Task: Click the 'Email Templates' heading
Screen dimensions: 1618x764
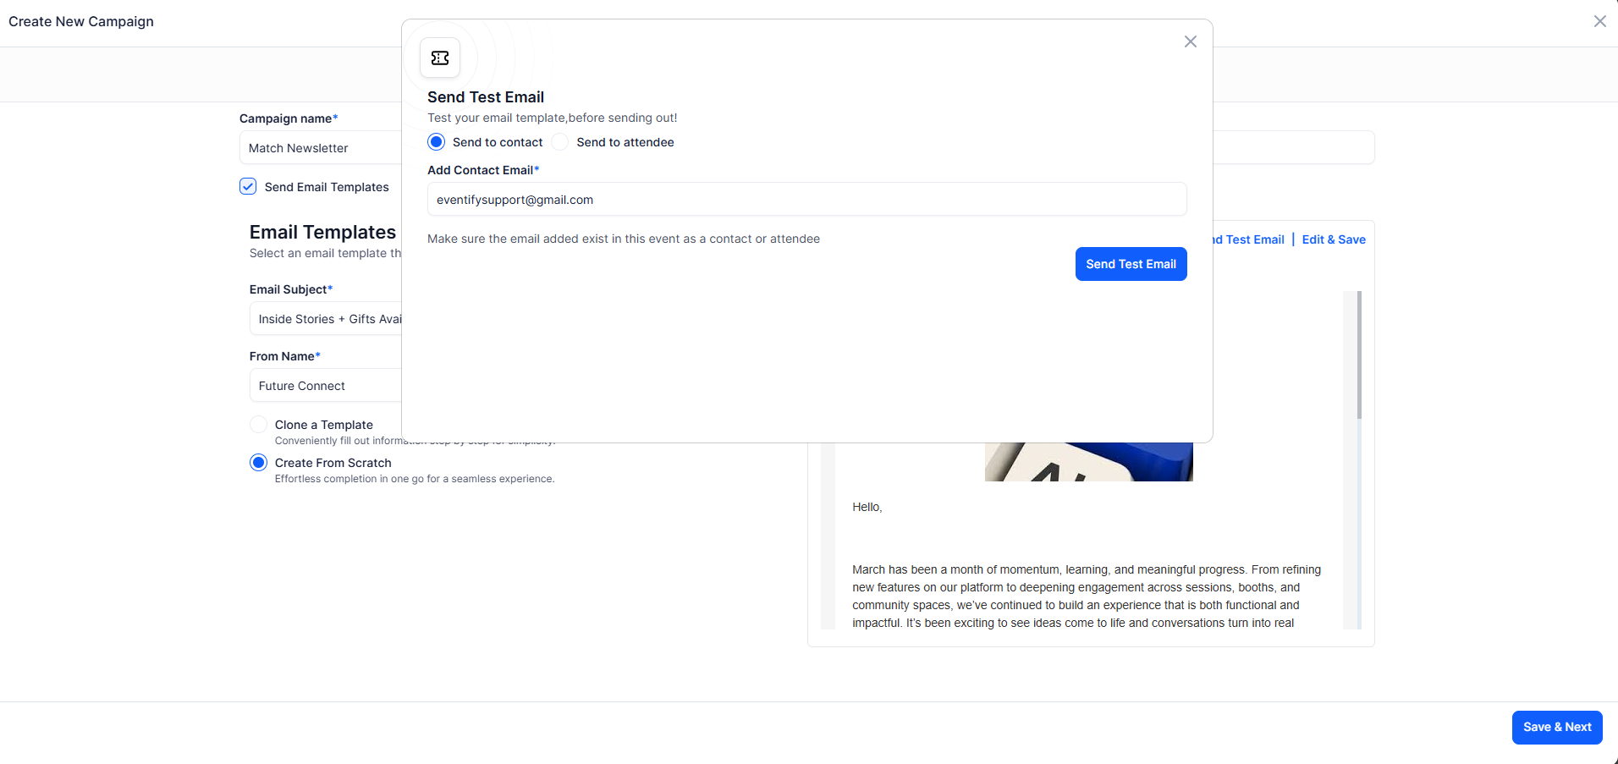Action: click(322, 232)
